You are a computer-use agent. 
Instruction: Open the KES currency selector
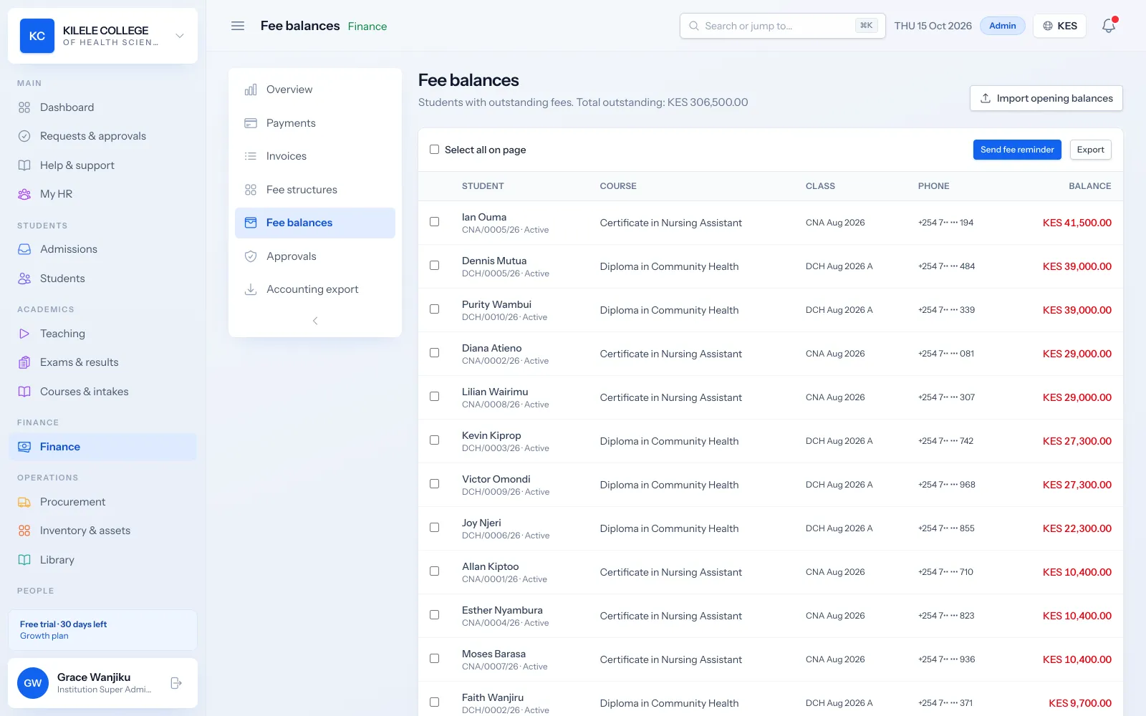(x=1059, y=26)
